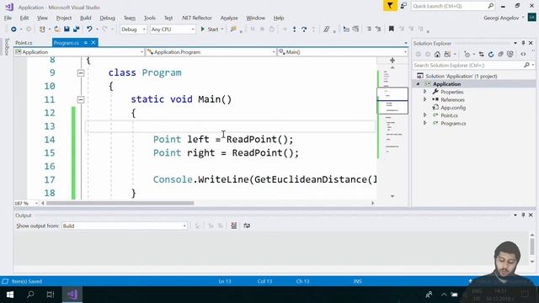Click the taskbar search icon
Image resolution: width=539 pixels, height=303 pixels.
click(30, 295)
